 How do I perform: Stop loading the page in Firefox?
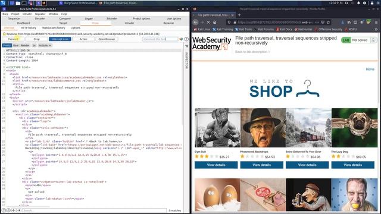point(208,23)
